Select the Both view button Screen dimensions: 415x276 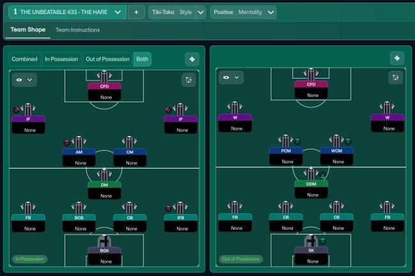(141, 59)
